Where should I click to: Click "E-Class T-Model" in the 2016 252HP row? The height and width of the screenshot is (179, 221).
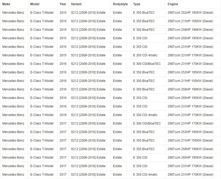click(42, 72)
